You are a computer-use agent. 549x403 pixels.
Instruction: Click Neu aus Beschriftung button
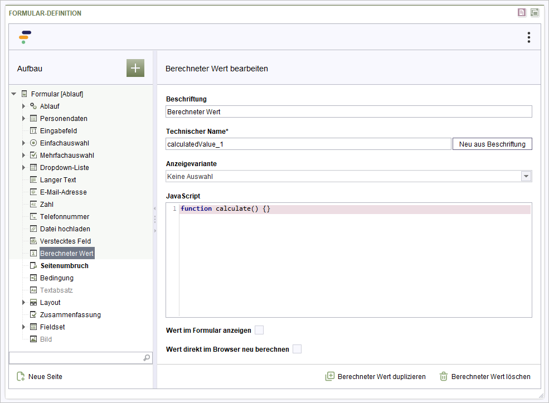pyautogui.click(x=492, y=144)
